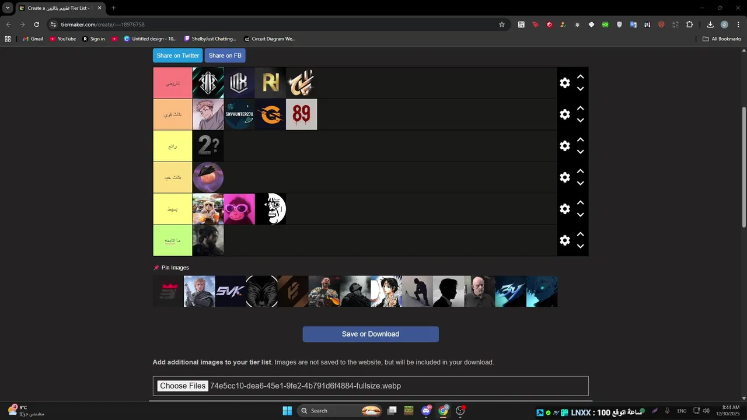Open settings gear for the بثاث جيد tier row
747x420 pixels.
pos(564,177)
